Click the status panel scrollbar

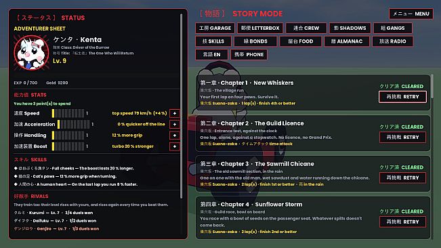(181, 106)
